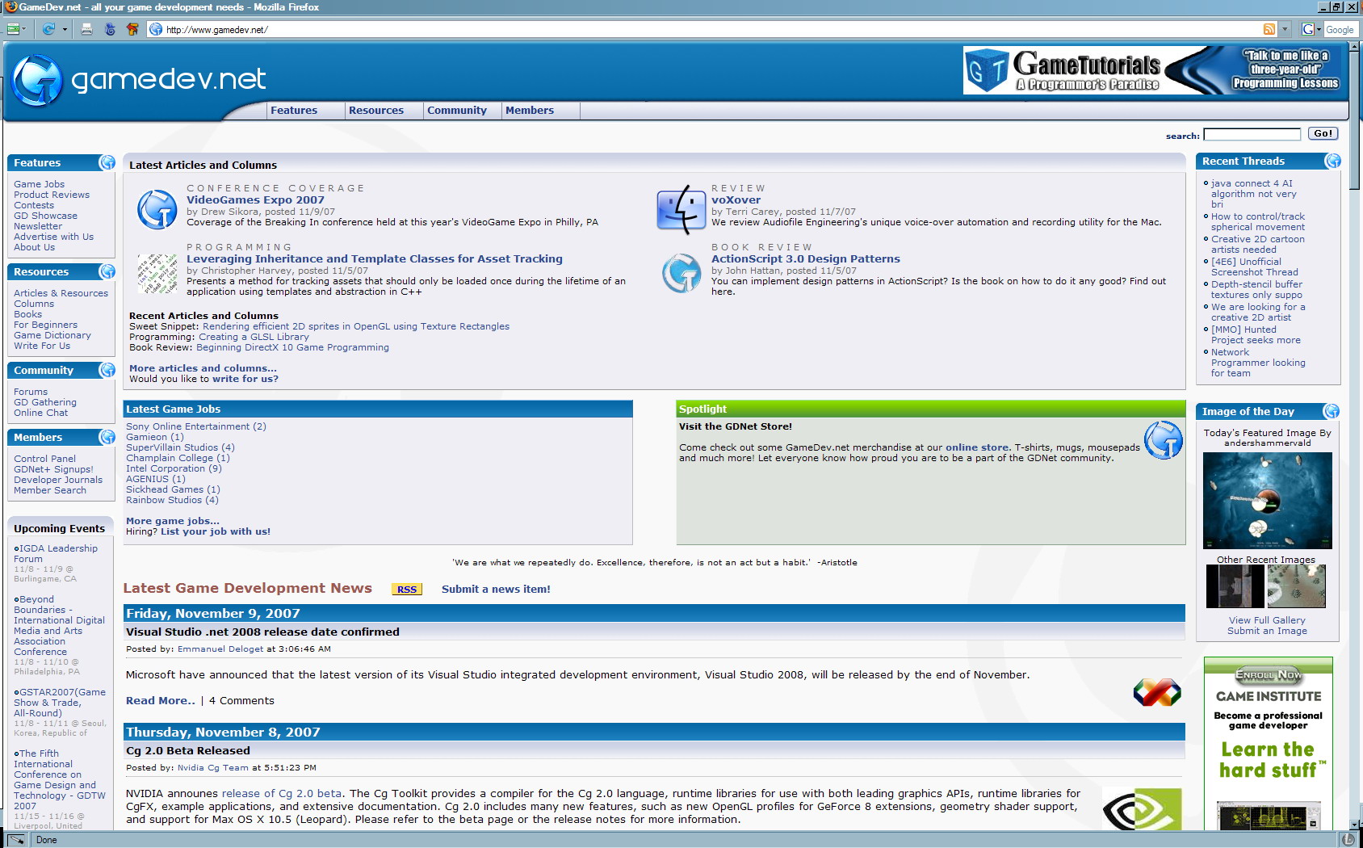The image size is (1363, 848).
Task: Click the ActionScript 3.0 book review icon
Action: (682, 273)
